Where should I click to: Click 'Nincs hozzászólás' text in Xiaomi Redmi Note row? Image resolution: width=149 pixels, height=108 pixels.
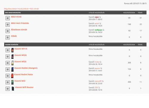[x=95, y=75]
